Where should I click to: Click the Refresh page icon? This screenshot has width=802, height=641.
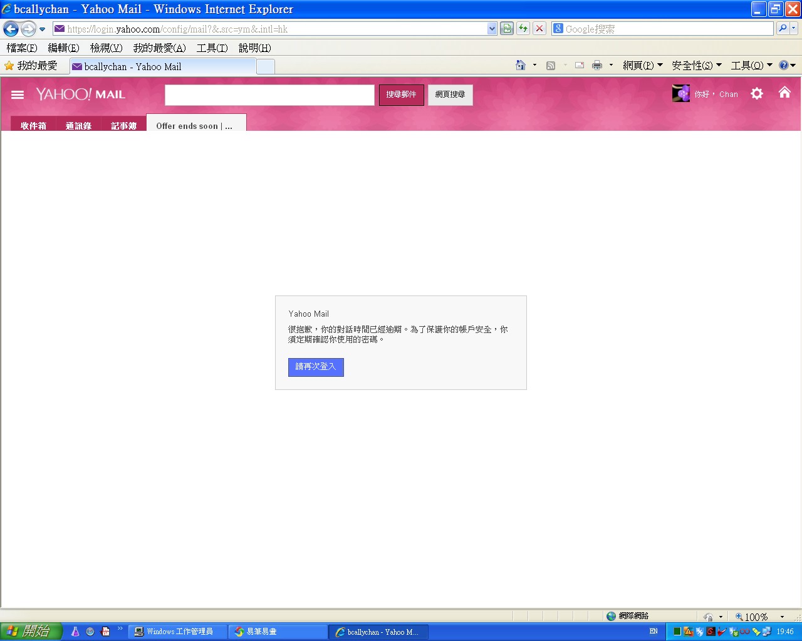tap(523, 29)
